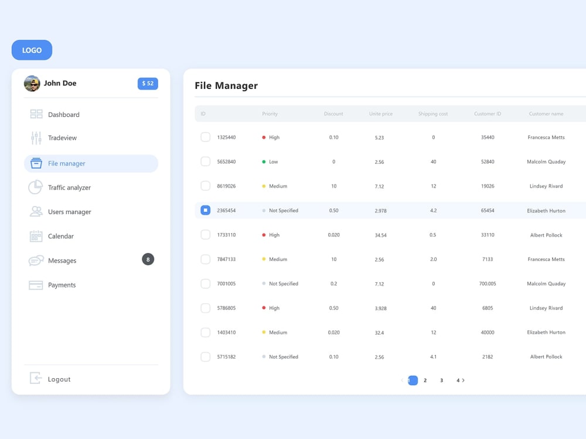Open the Priority column header
The width and height of the screenshot is (586, 439).
tap(270, 114)
